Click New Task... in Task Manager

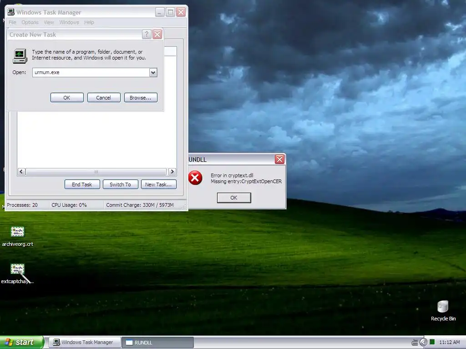pos(159,184)
